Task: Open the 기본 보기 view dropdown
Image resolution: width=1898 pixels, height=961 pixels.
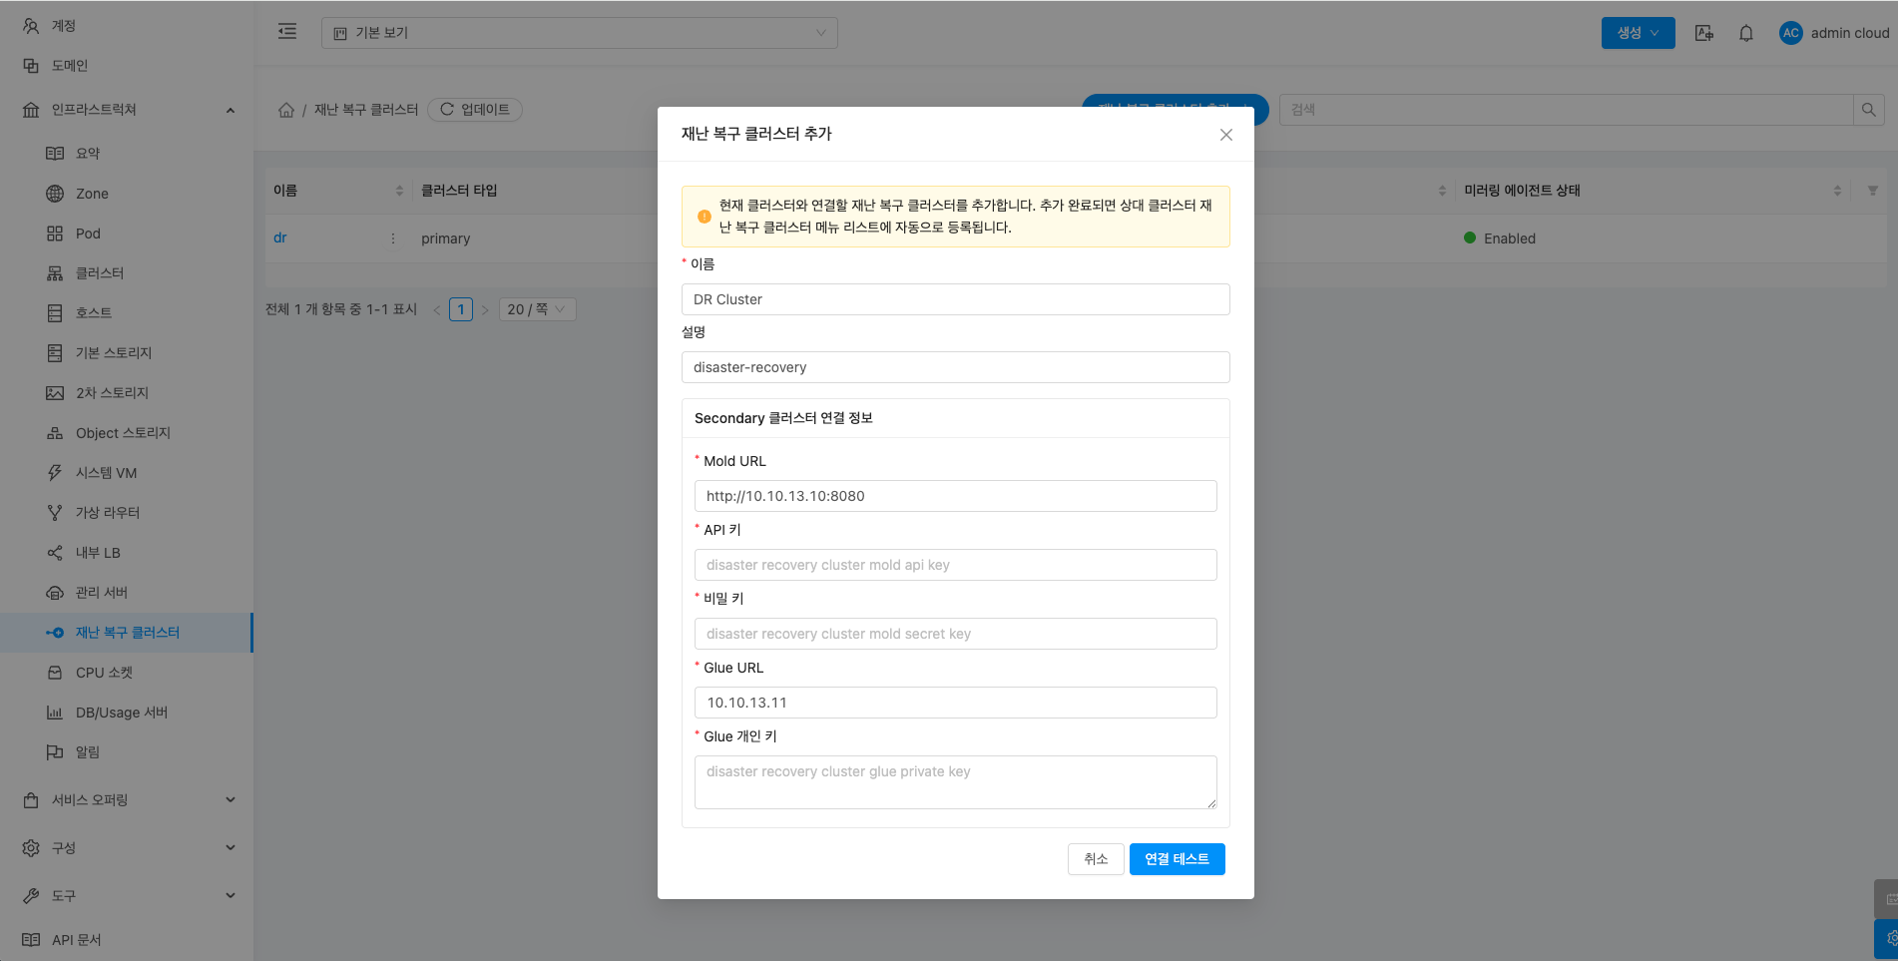Action: (579, 33)
